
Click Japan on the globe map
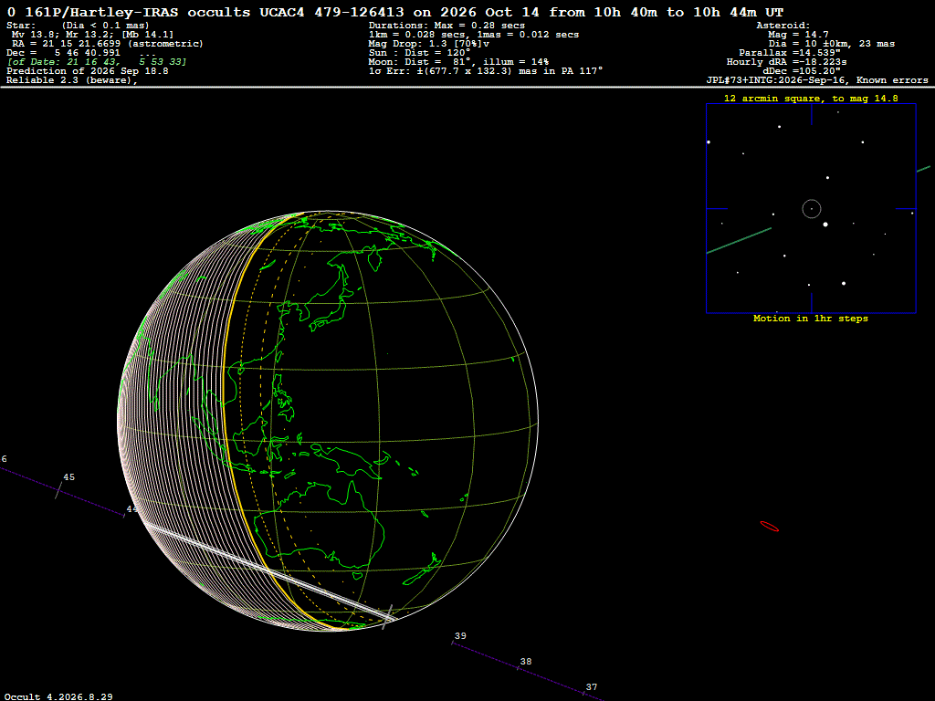tap(325, 298)
